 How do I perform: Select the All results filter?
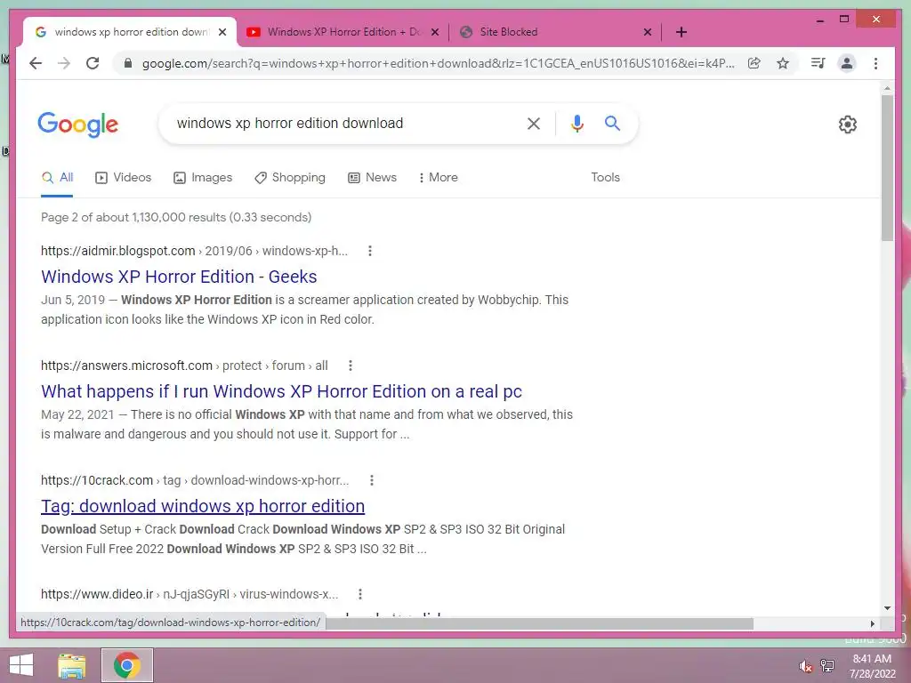57,178
